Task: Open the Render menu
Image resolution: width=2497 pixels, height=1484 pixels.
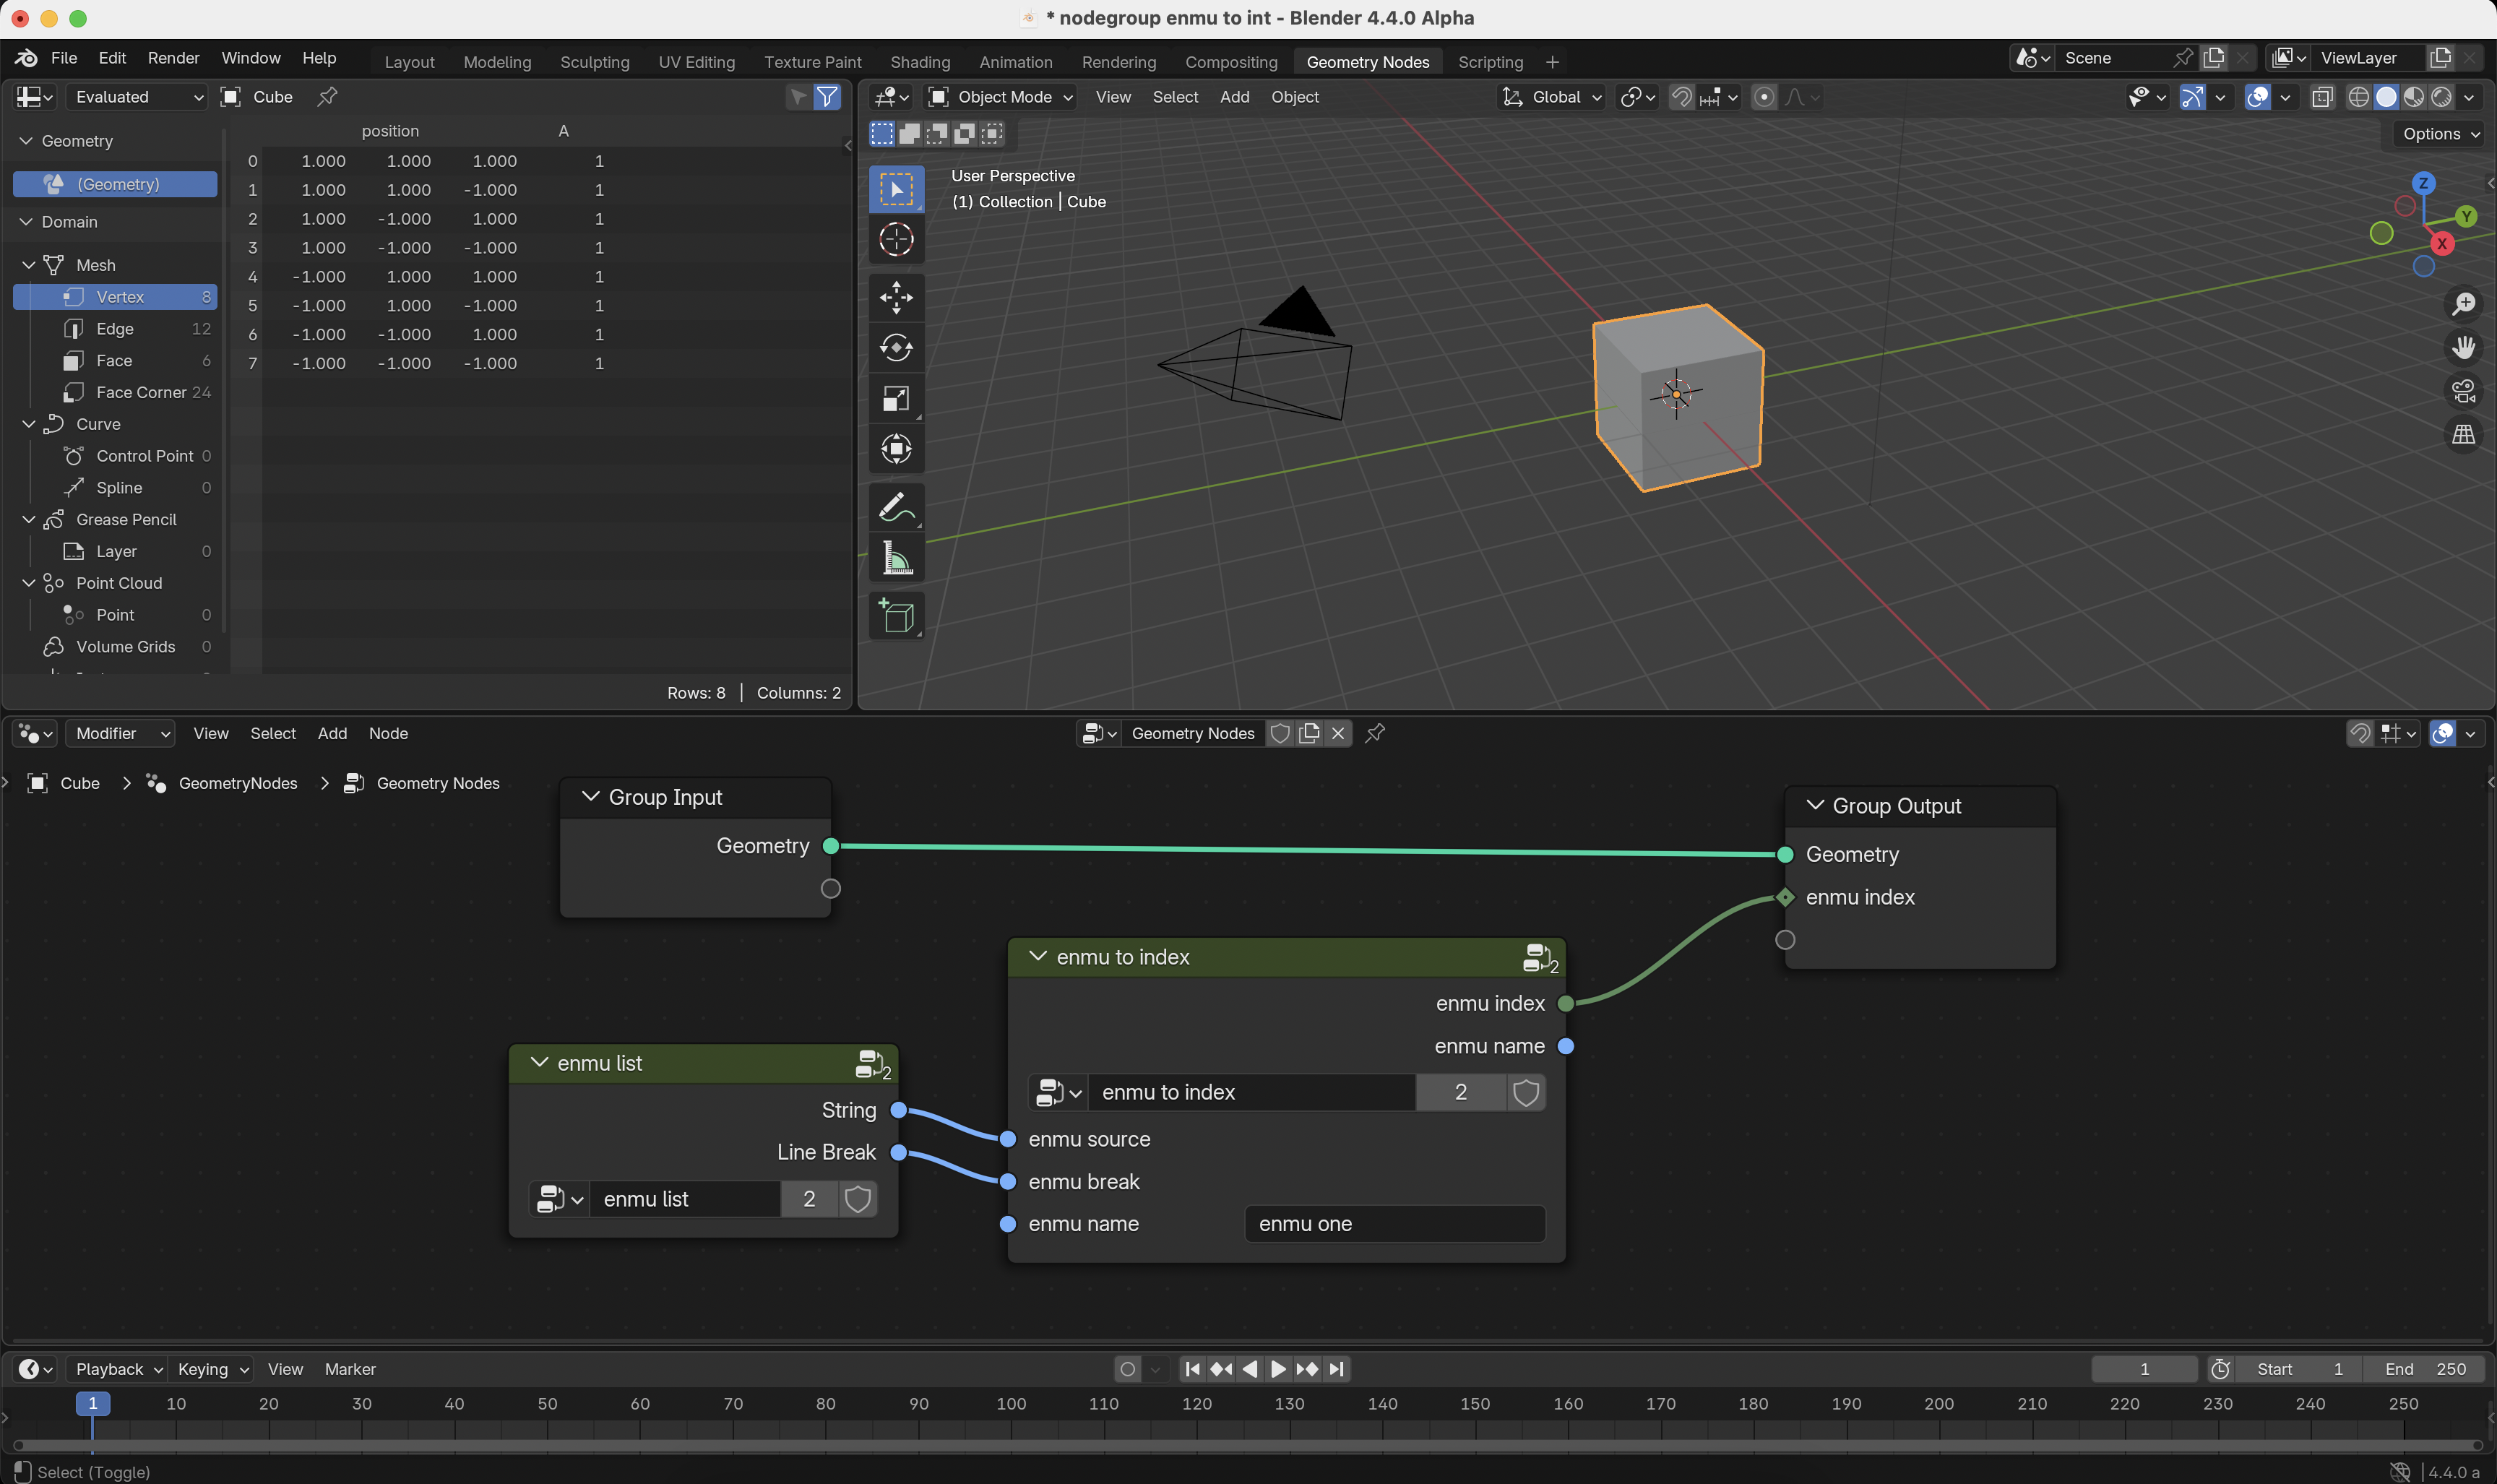Action: point(173,58)
